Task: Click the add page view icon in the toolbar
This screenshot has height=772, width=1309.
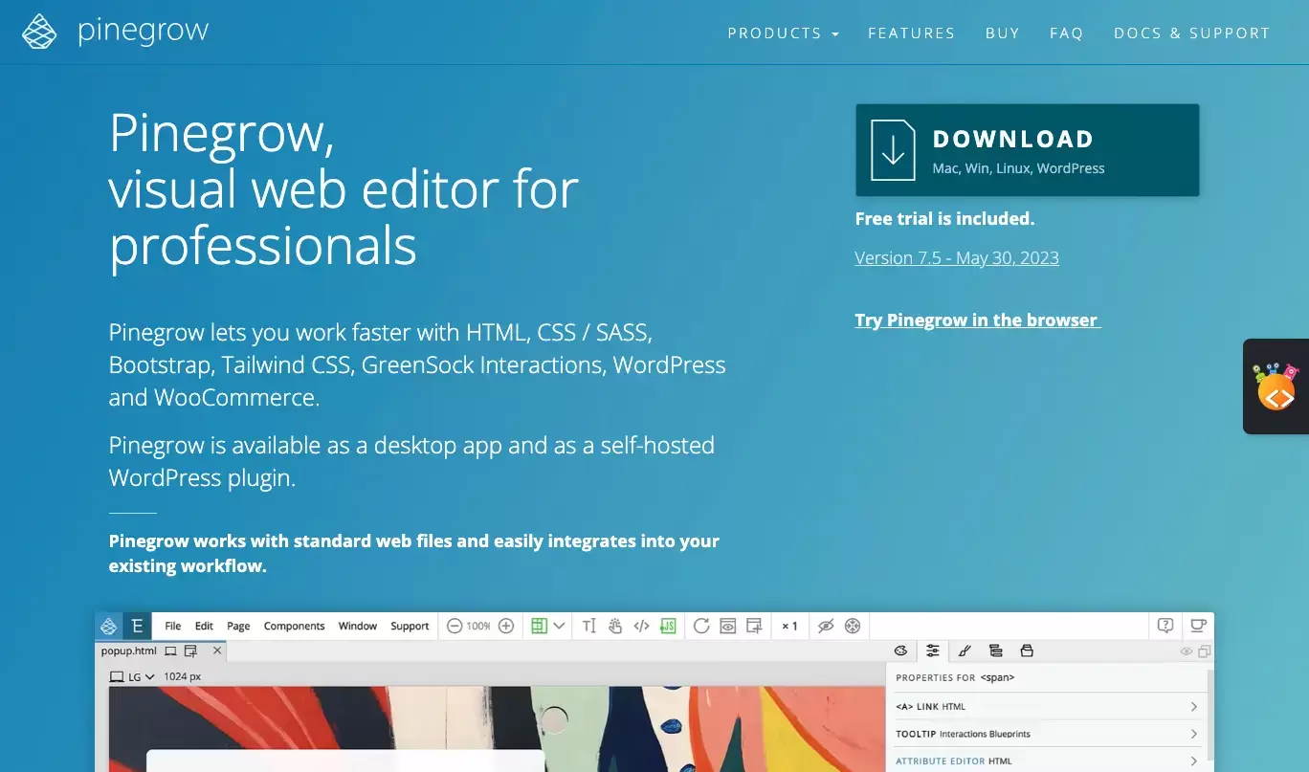Action: point(754,626)
